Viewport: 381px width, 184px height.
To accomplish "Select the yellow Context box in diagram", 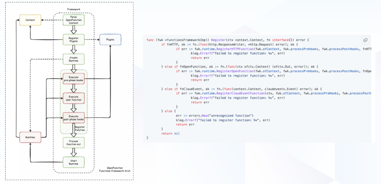I will pyautogui.click(x=30, y=20).
